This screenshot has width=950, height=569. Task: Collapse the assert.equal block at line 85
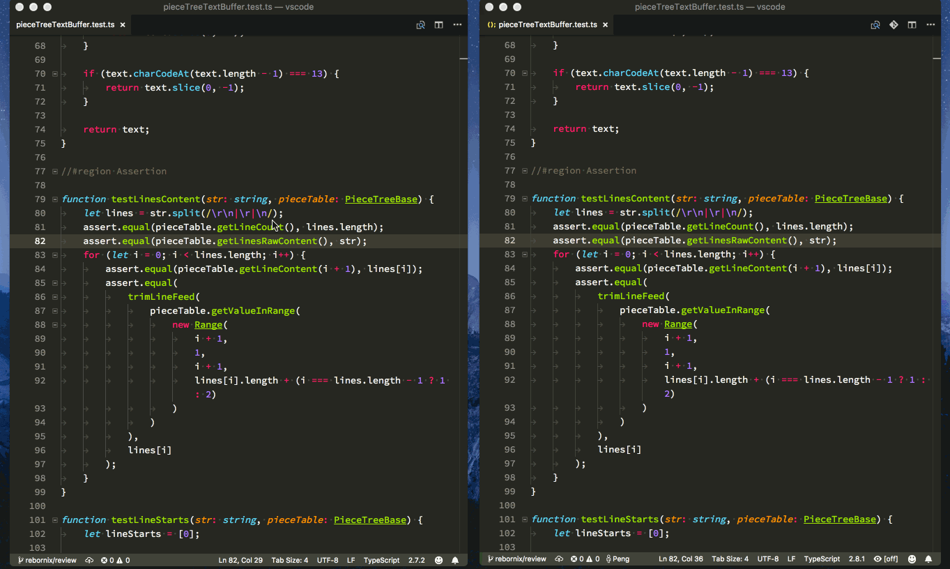click(x=54, y=282)
